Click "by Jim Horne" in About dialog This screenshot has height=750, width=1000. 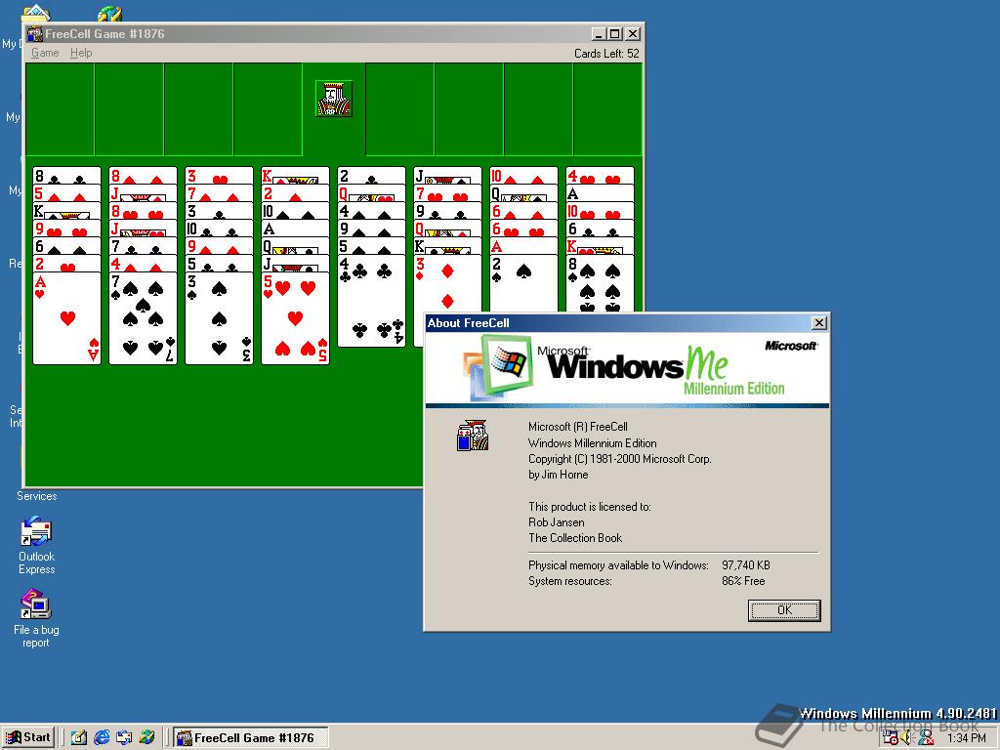pyautogui.click(x=558, y=475)
